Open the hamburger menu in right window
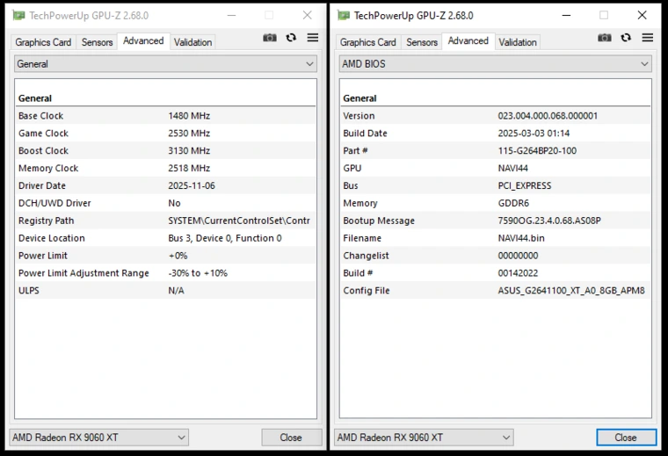Screen dimensions: 668x456 point(648,38)
